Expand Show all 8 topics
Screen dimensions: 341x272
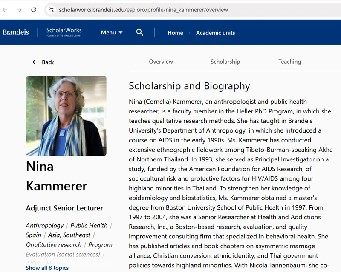coord(47,268)
